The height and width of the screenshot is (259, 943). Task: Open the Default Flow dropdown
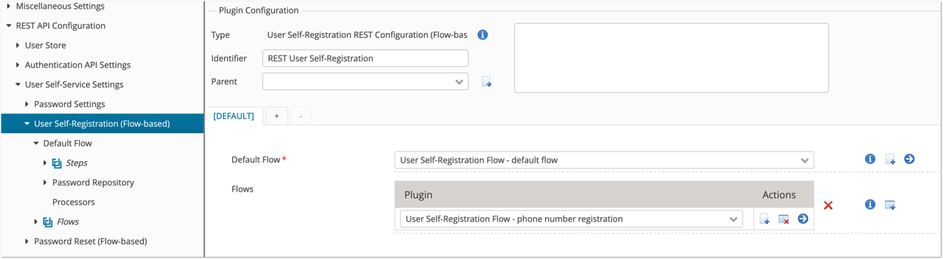pyautogui.click(x=604, y=160)
